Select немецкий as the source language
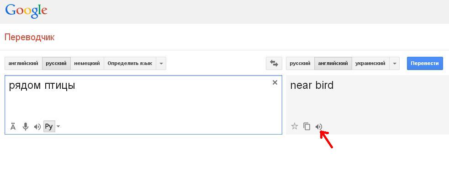Viewport: 449px width, 195px height. click(x=87, y=63)
